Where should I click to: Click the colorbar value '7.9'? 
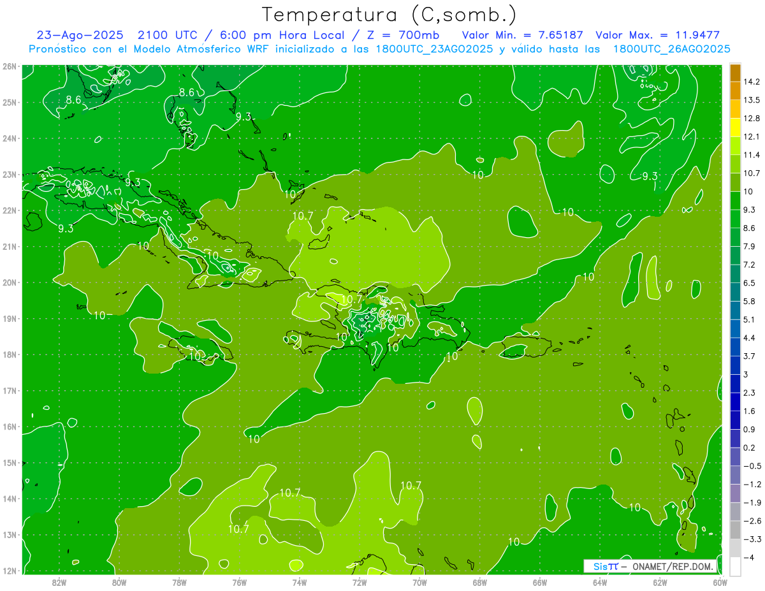[750, 246]
